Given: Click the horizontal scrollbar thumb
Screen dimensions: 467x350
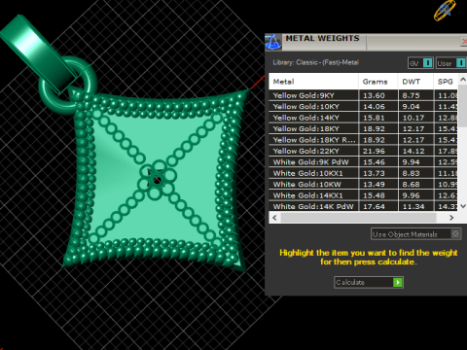Looking at the screenshot, I should point(359,218).
